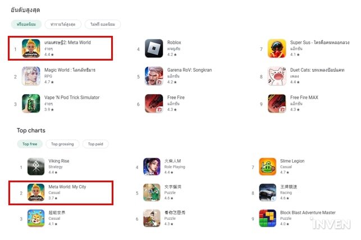
Task: Open the Super Sus app icon
Action: [277, 48]
